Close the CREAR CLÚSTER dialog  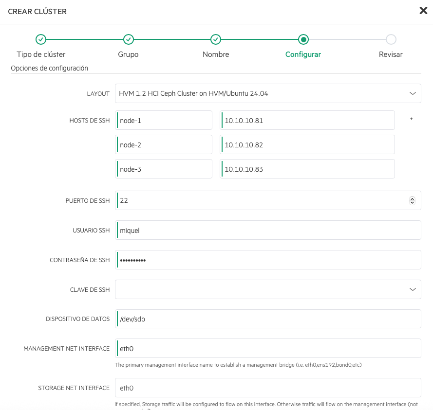coord(423,10)
